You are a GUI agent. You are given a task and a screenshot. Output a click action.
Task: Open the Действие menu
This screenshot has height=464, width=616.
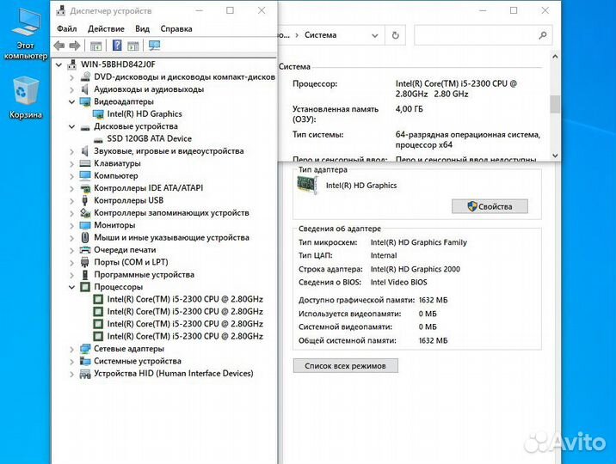point(106,28)
